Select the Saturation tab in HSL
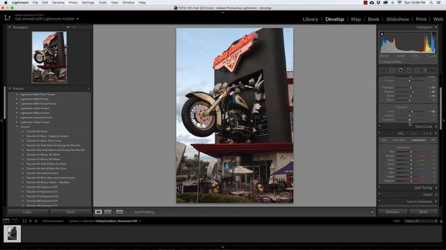Screen dimensions: 446x250 click(399, 140)
